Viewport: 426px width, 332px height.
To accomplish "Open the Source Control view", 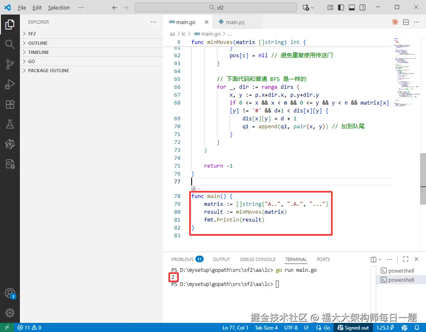I will 10,64.
